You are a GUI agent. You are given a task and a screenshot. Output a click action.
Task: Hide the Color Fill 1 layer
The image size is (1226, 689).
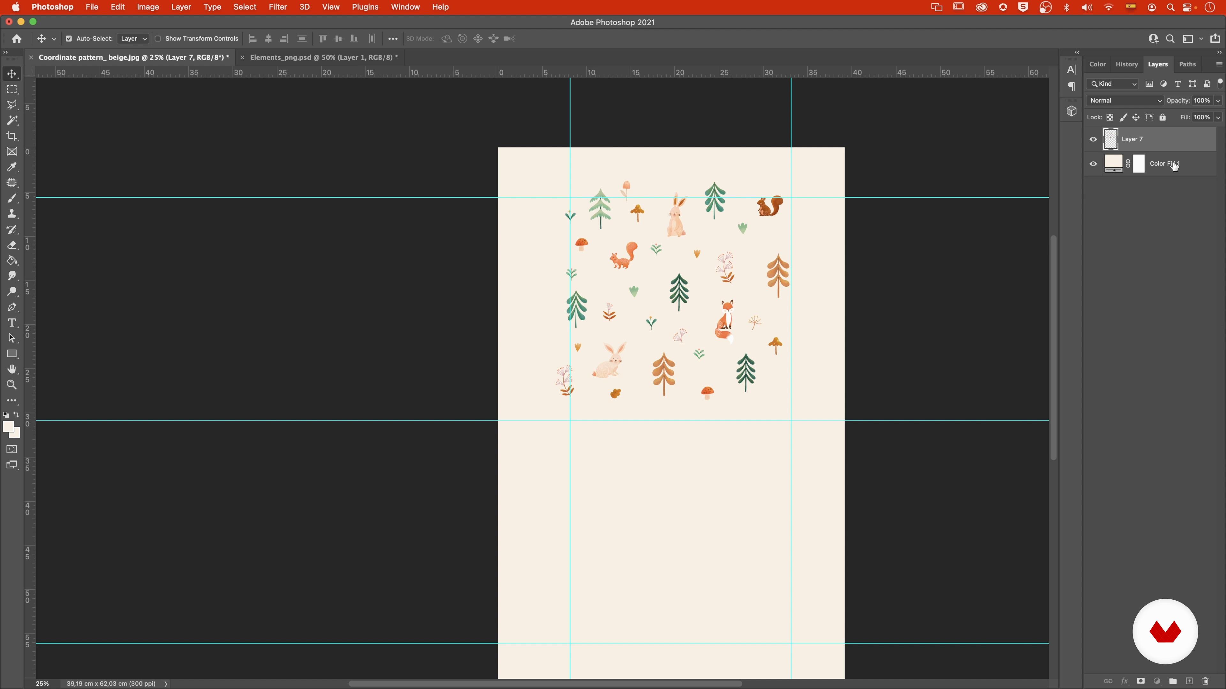(1093, 164)
